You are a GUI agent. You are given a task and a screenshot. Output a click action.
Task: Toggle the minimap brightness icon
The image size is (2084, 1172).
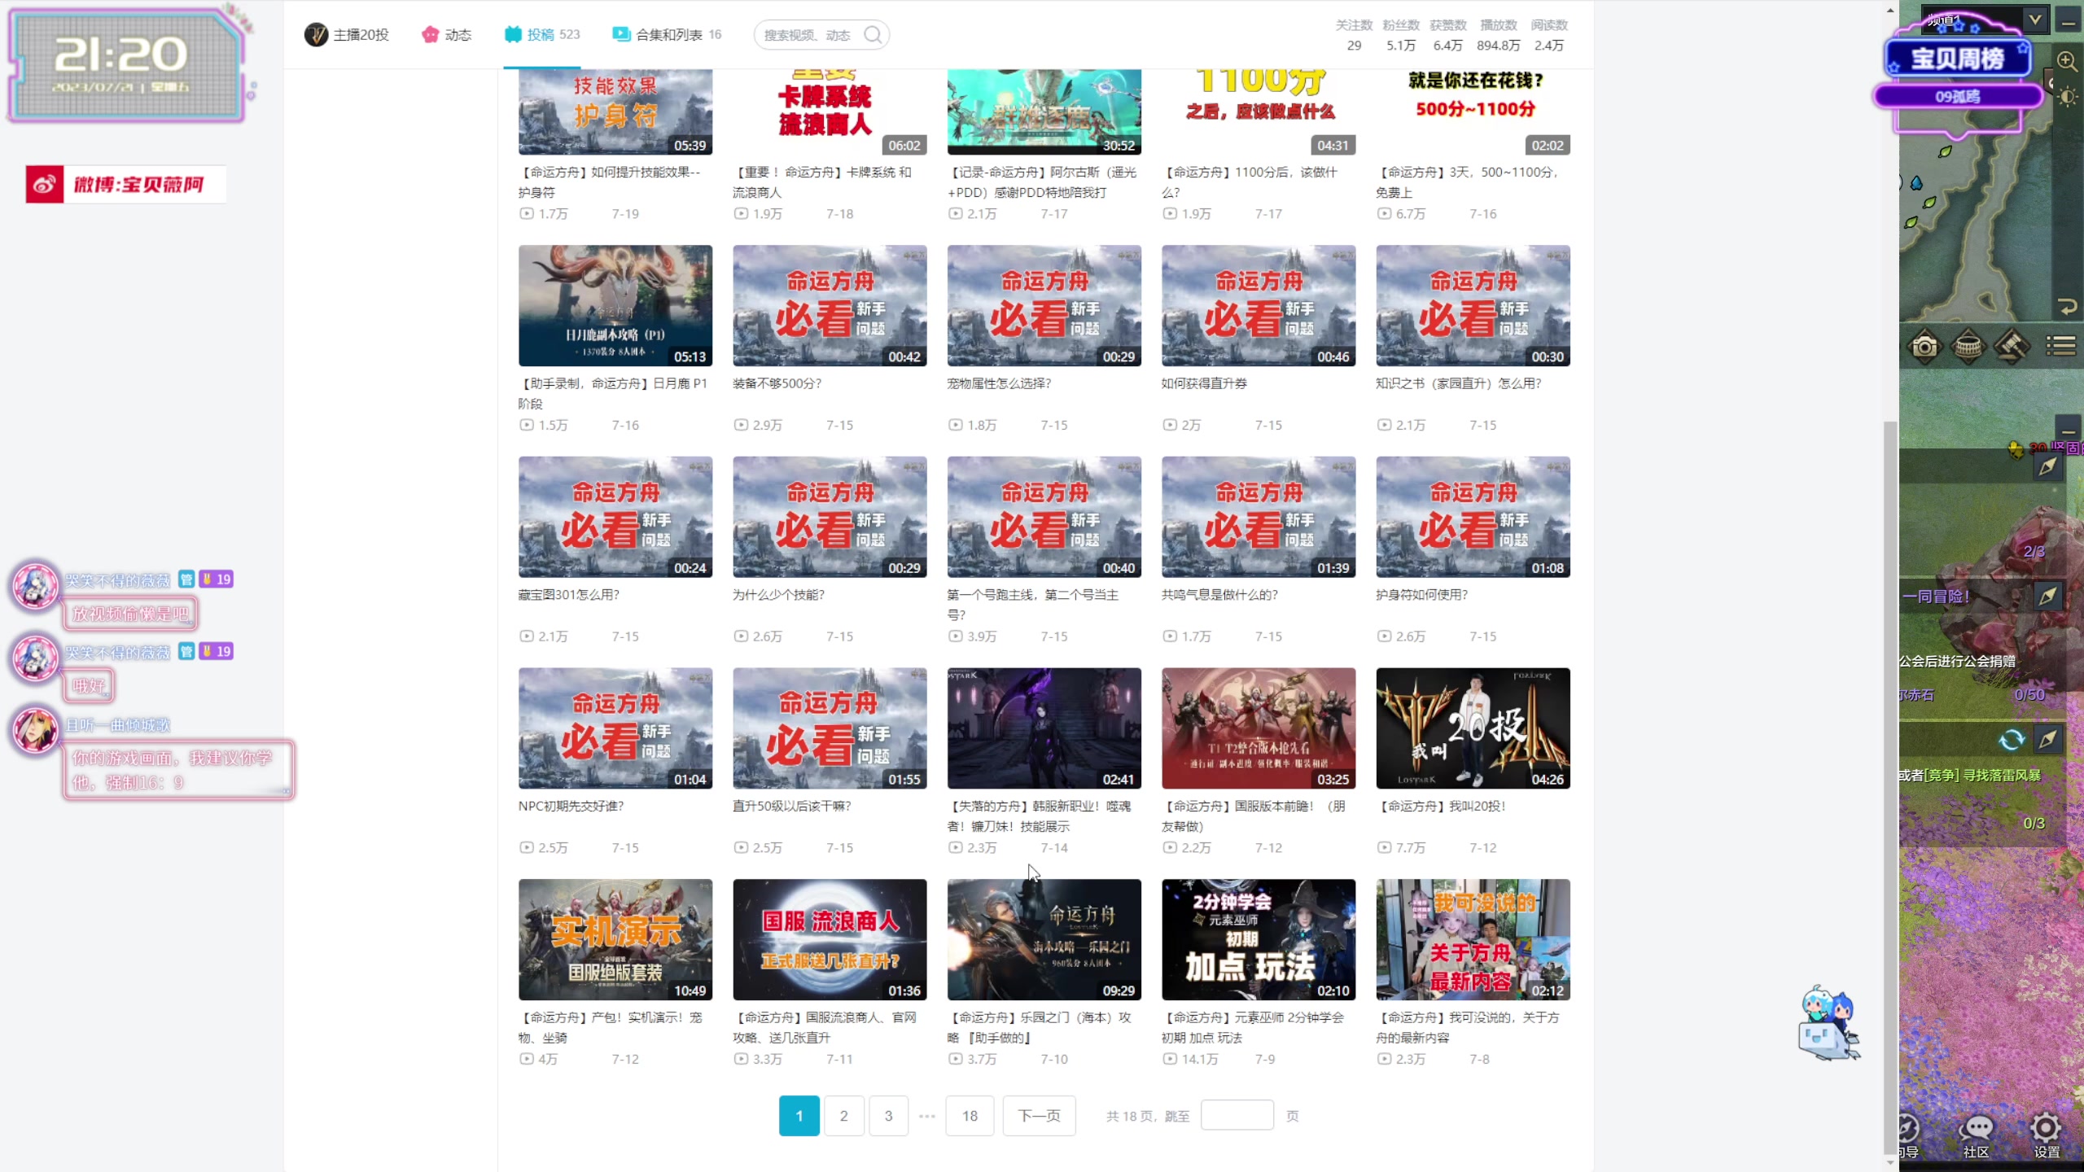coord(2067,98)
